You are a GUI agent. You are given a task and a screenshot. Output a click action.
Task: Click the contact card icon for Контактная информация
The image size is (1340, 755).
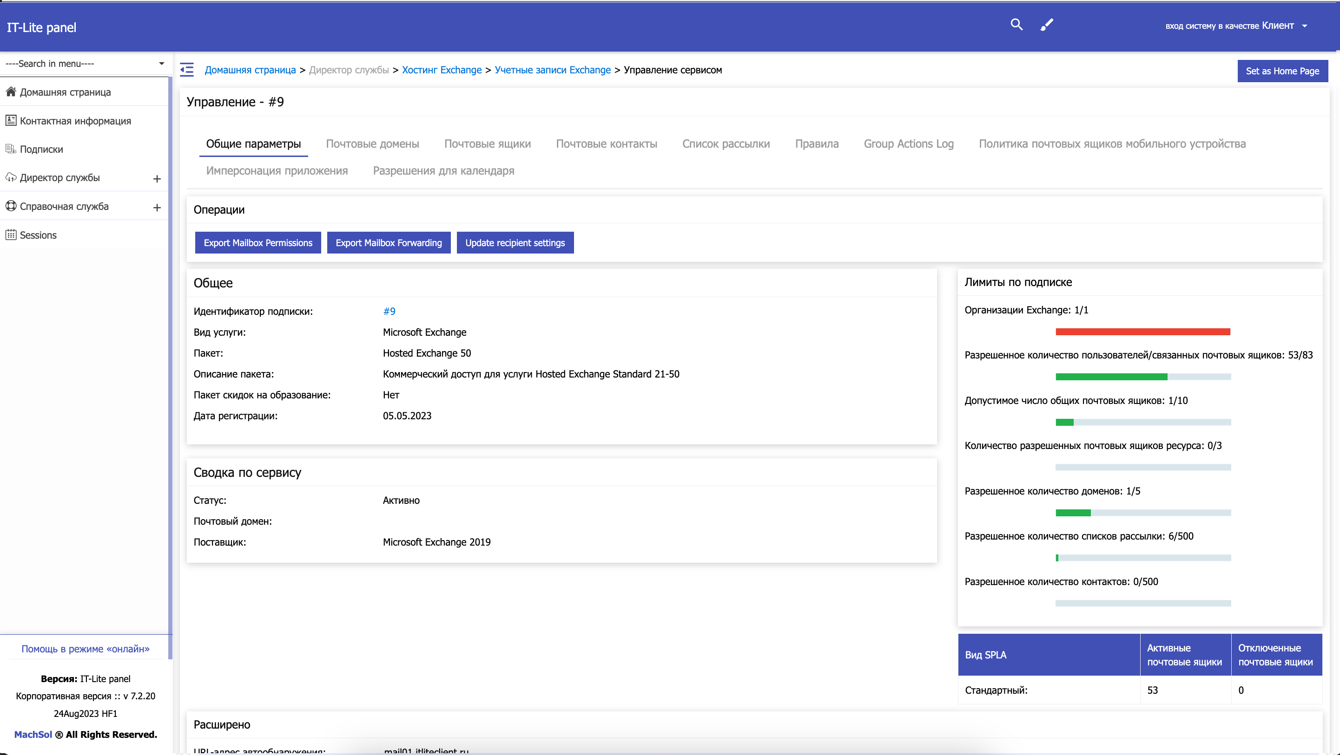coord(11,121)
